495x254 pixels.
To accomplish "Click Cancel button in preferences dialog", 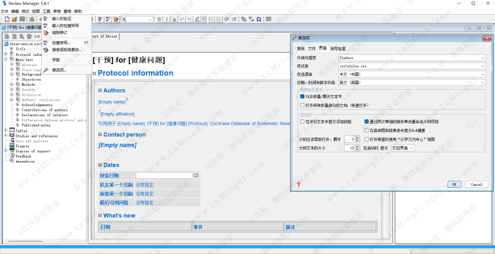I will 476,184.
